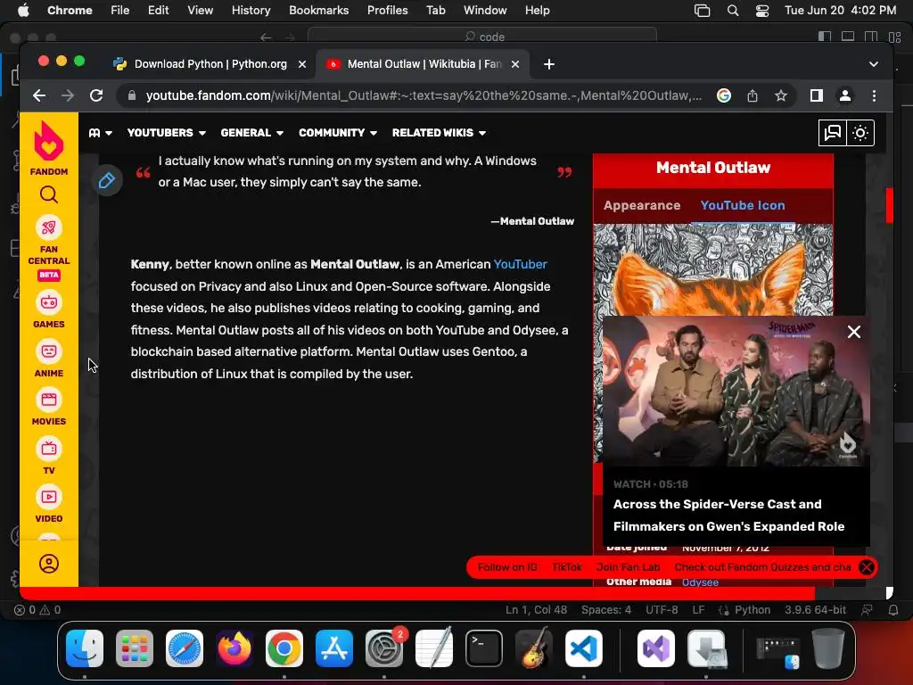Open Firefox from the Dock
This screenshot has height=685, width=913.
point(234,648)
